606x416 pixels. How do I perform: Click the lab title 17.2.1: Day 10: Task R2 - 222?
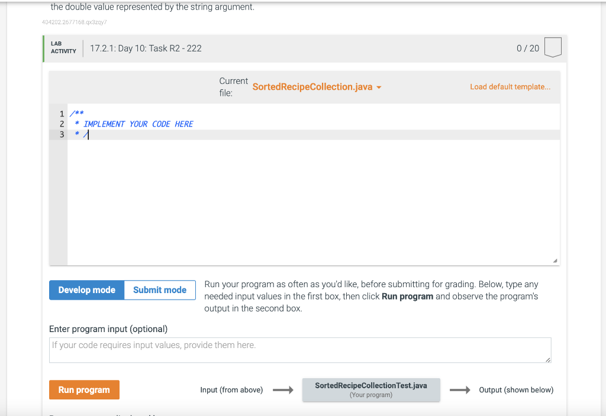tap(146, 48)
